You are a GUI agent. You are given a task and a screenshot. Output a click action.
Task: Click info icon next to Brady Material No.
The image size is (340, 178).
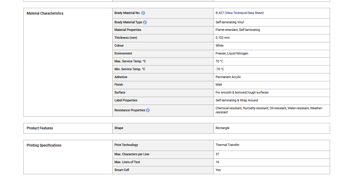[143, 13]
